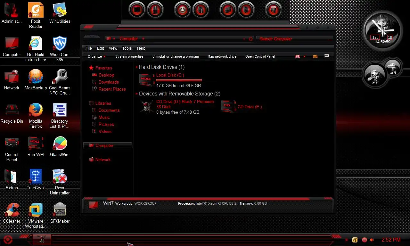The height and width of the screenshot is (246, 410).
Task: Select the Recycle Bin desktop icon
Action: click(12, 113)
